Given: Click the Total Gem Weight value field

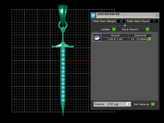Looking at the screenshot, I should pos(121,21).
